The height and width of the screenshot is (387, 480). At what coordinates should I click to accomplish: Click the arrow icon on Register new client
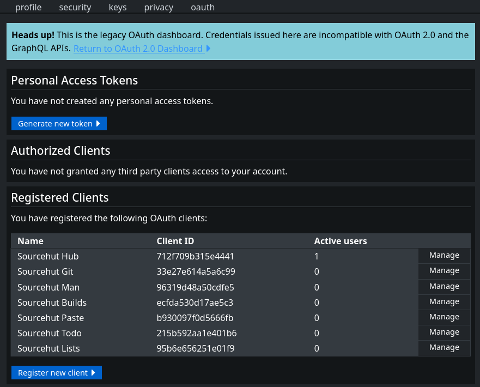click(x=93, y=373)
